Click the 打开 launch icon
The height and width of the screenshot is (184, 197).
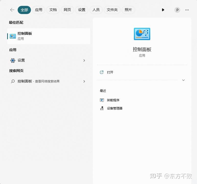tap(102, 72)
